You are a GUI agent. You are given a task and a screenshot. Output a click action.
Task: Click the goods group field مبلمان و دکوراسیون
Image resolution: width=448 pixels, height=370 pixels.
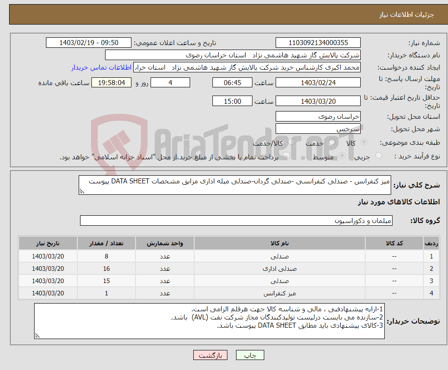(237, 220)
